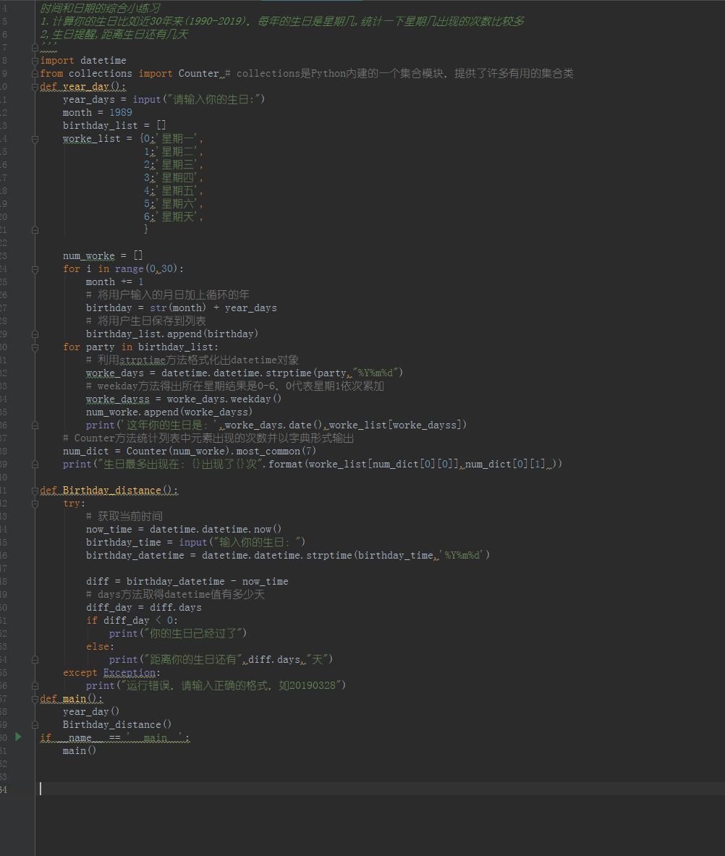
Task: Click 'diff_day = diff.days' line
Action: (143, 608)
